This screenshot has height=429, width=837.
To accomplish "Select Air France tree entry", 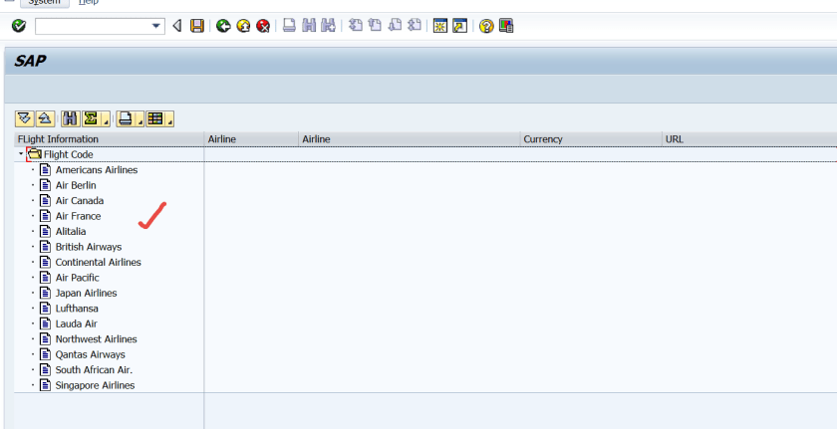I will coord(78,216).
